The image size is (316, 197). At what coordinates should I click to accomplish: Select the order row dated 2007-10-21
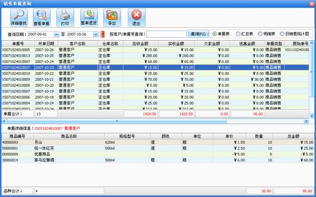coord(155,79)
